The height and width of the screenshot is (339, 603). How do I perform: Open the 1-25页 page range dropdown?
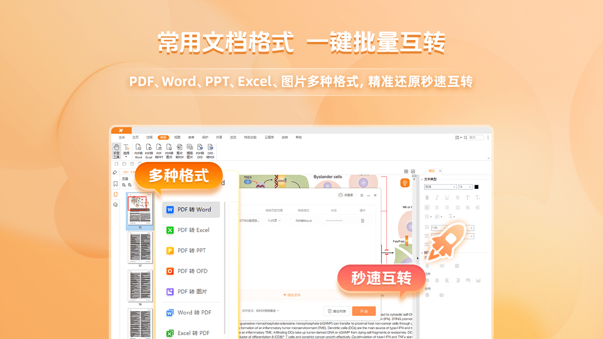point(274,220)
